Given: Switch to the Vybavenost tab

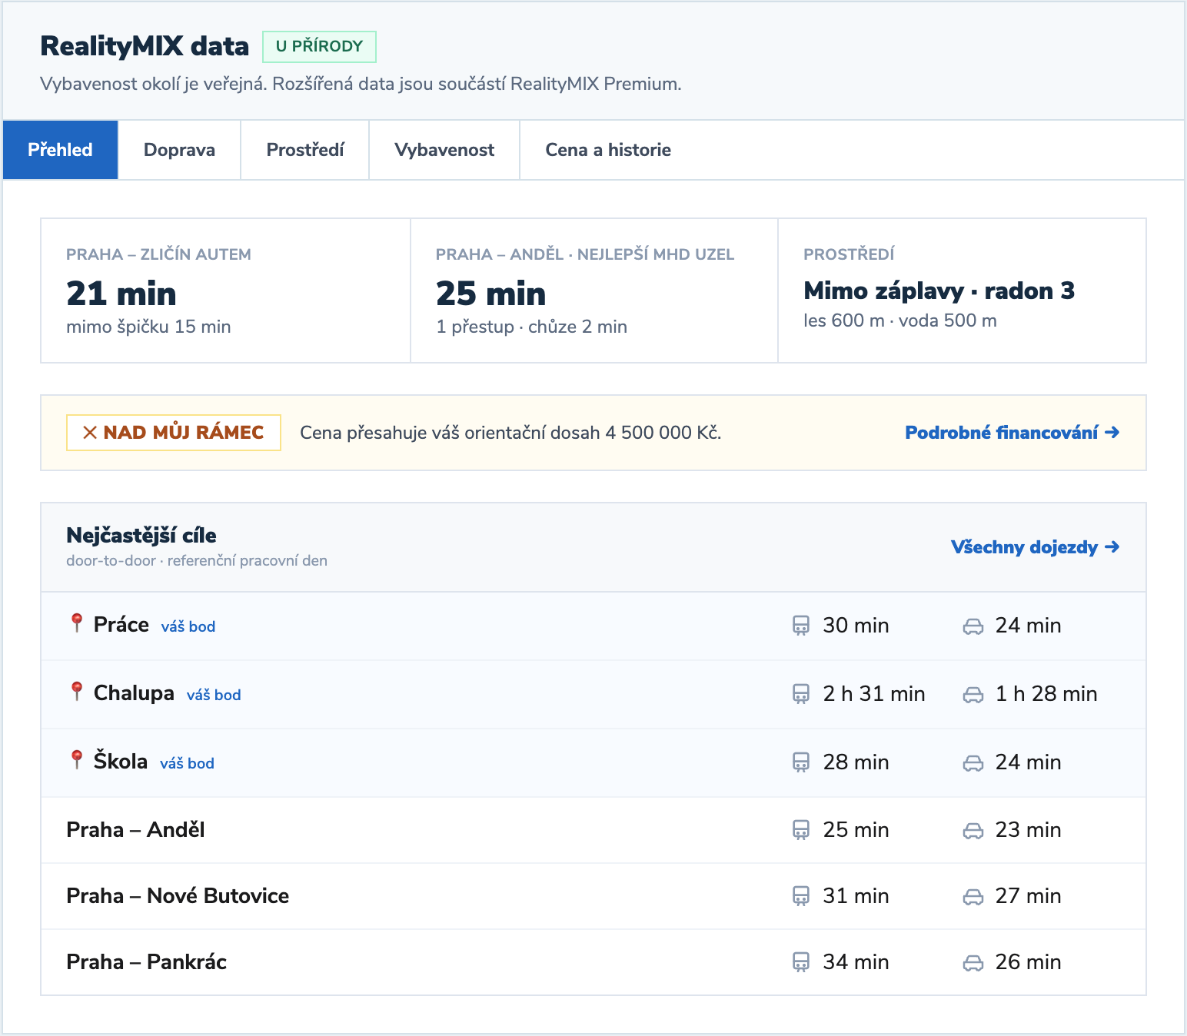Looking at the screenshot, I should (444, 150).
